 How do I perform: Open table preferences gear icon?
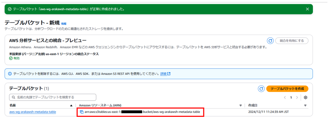click(x=306, y=98)
